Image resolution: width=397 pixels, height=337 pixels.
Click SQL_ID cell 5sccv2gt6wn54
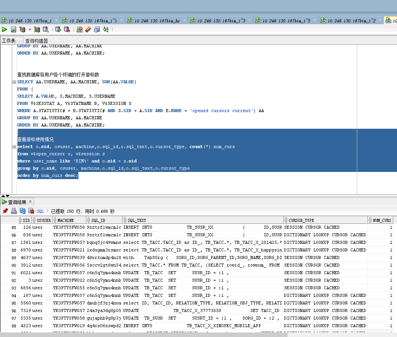[x=104, y=265]
